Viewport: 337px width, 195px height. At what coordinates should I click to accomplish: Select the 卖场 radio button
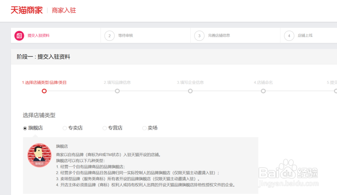145,128
